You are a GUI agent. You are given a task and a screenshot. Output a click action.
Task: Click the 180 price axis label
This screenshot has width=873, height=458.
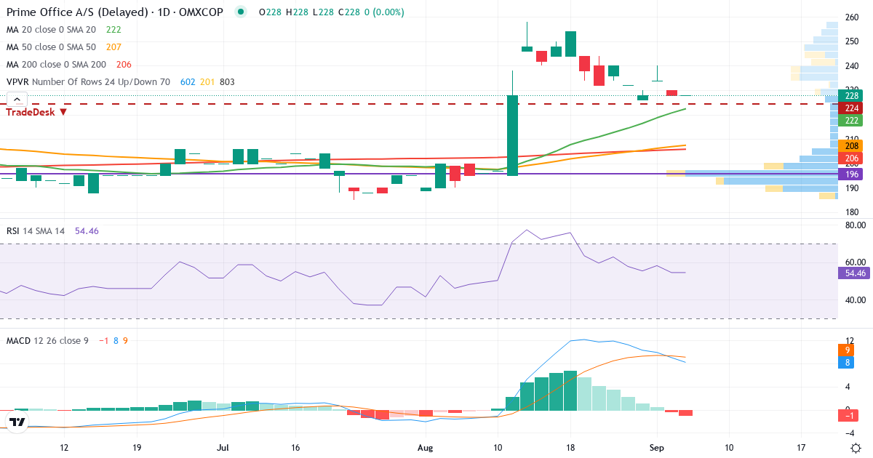click(853, 212)
